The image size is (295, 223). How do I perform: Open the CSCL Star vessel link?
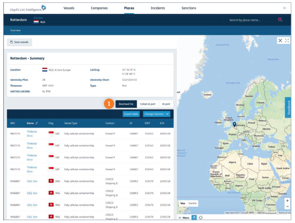coord(32,180)
